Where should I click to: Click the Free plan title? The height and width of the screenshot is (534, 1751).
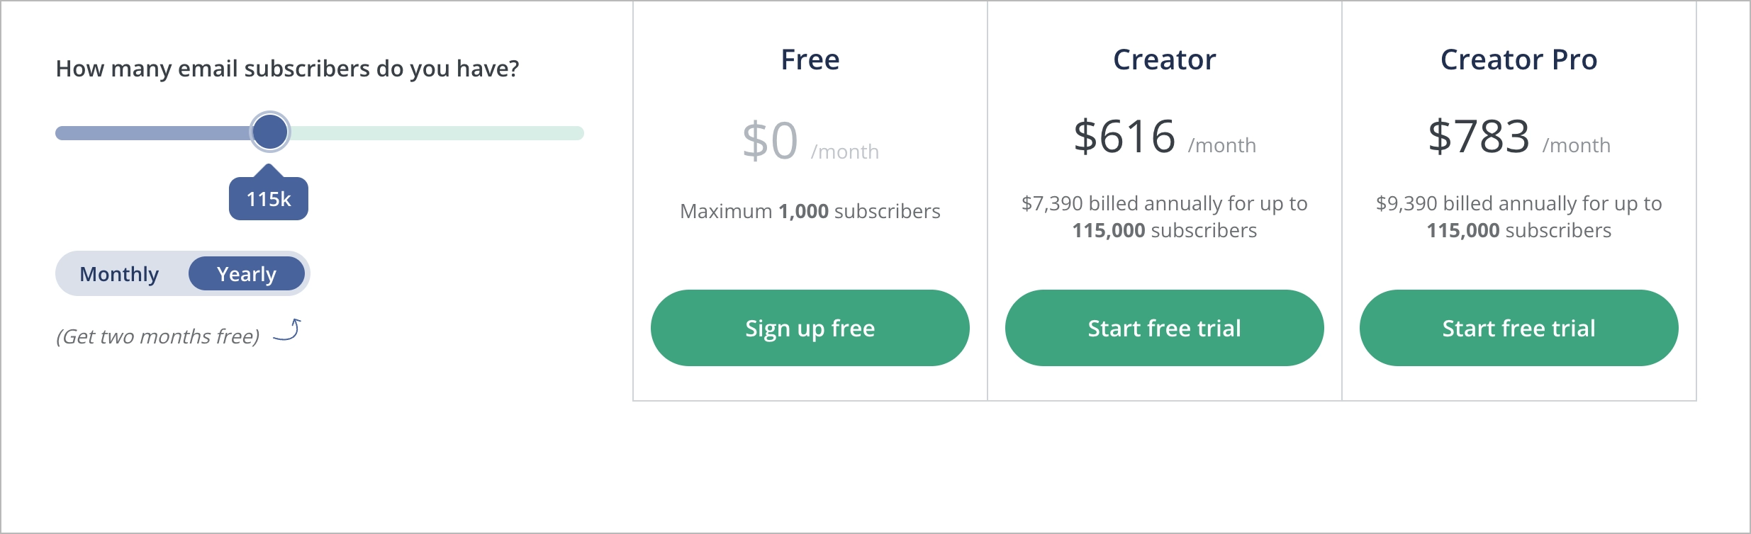pos(810,59)
